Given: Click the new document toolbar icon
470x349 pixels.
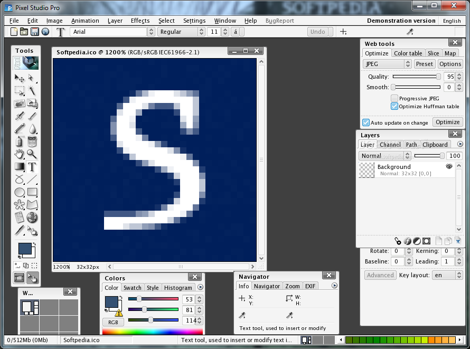Looking at the screenshot, I should click(x=14, y=32).
